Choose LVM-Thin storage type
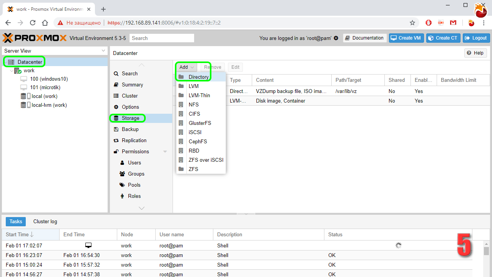Viewport: 492px width, 277px height. (201, 95)
